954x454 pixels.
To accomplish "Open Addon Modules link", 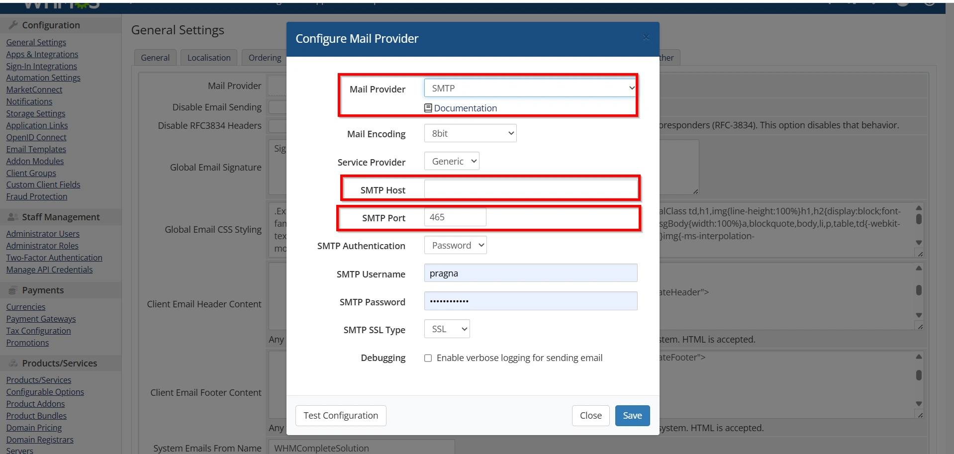I will pos(35,161).
